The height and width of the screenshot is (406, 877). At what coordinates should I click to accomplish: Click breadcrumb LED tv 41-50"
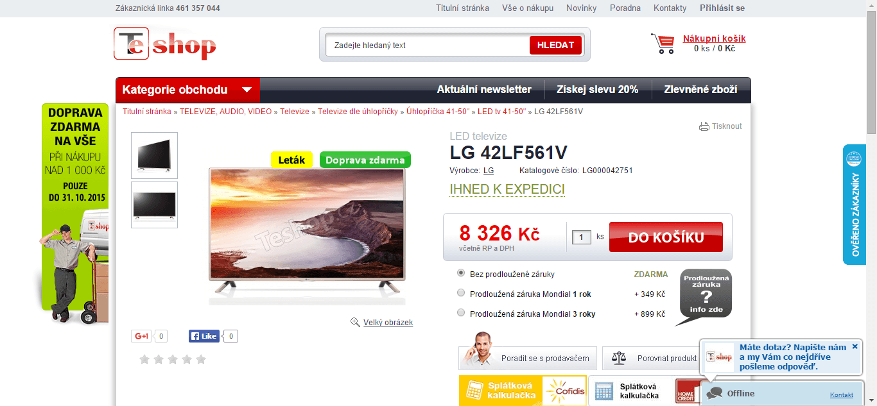coord(501,112)
